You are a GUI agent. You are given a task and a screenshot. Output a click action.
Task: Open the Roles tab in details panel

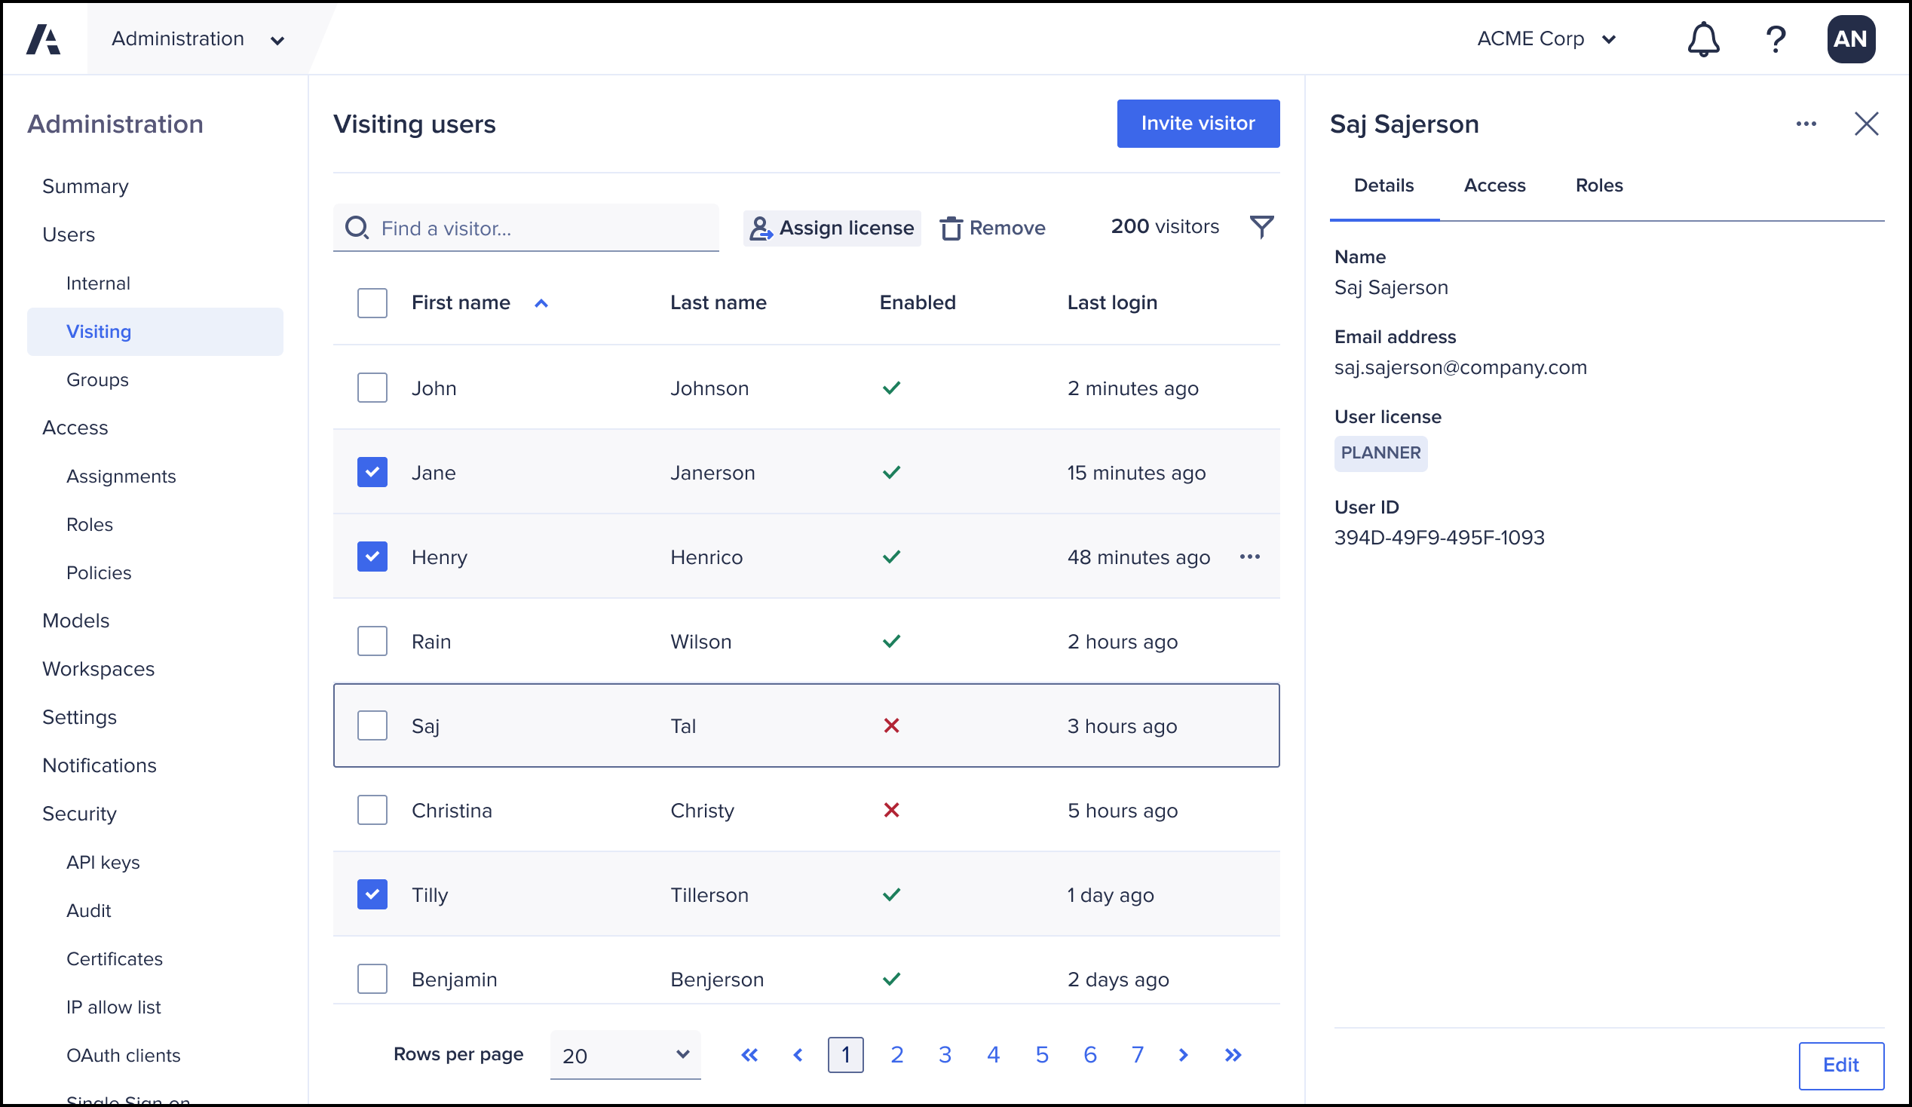point(1598,186)
